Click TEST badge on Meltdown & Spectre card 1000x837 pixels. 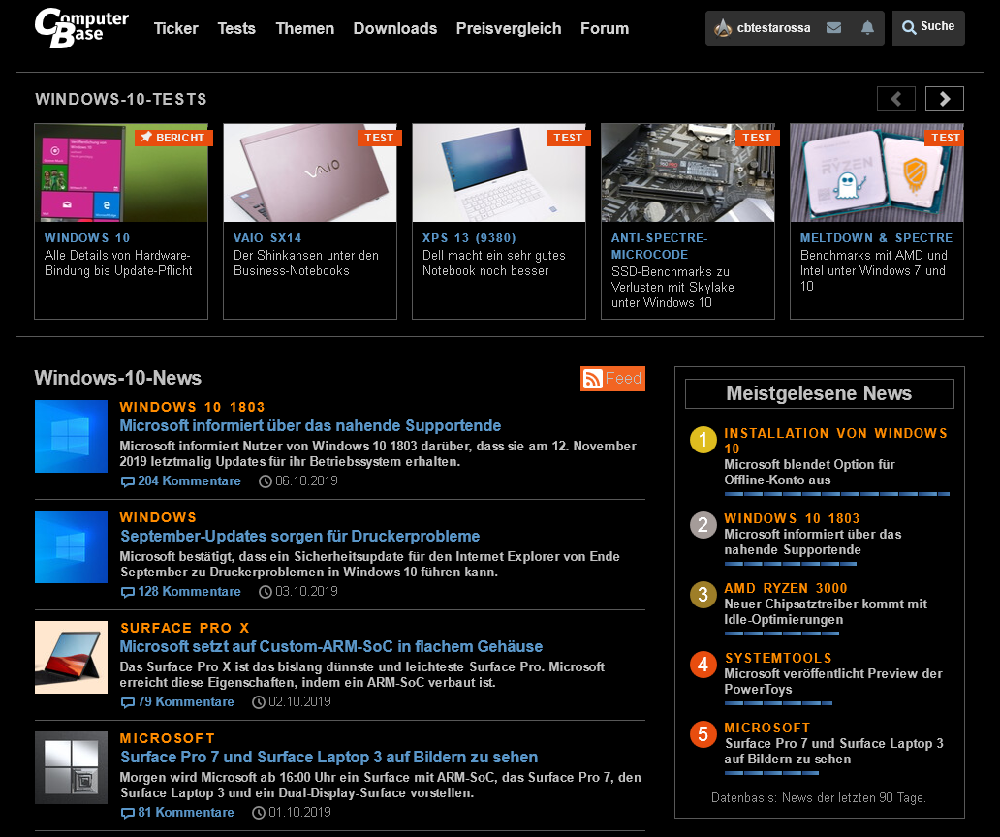(x=945, y=138)
